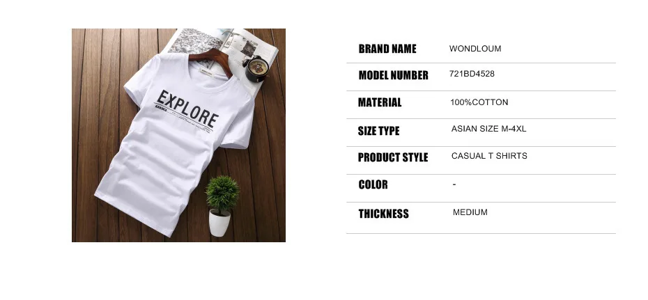Click the MATERIAL label
This screenshot has width=648, height=300.
coord(380,102)
